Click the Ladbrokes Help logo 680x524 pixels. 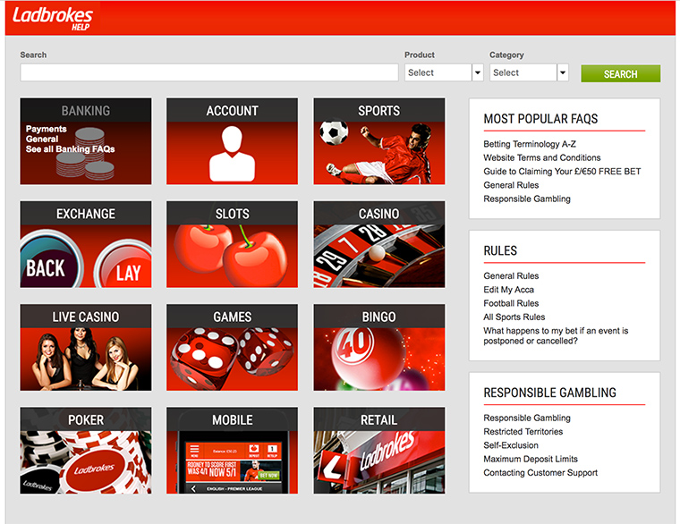53,19
